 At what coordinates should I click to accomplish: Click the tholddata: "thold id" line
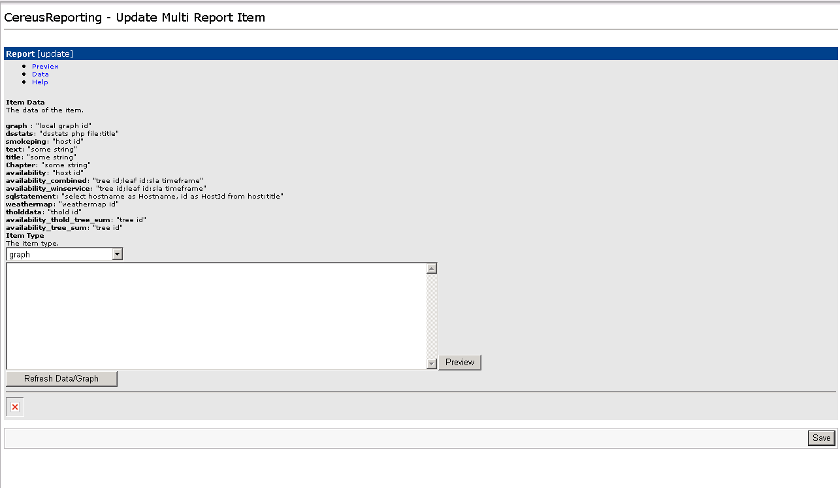[44, 212]
